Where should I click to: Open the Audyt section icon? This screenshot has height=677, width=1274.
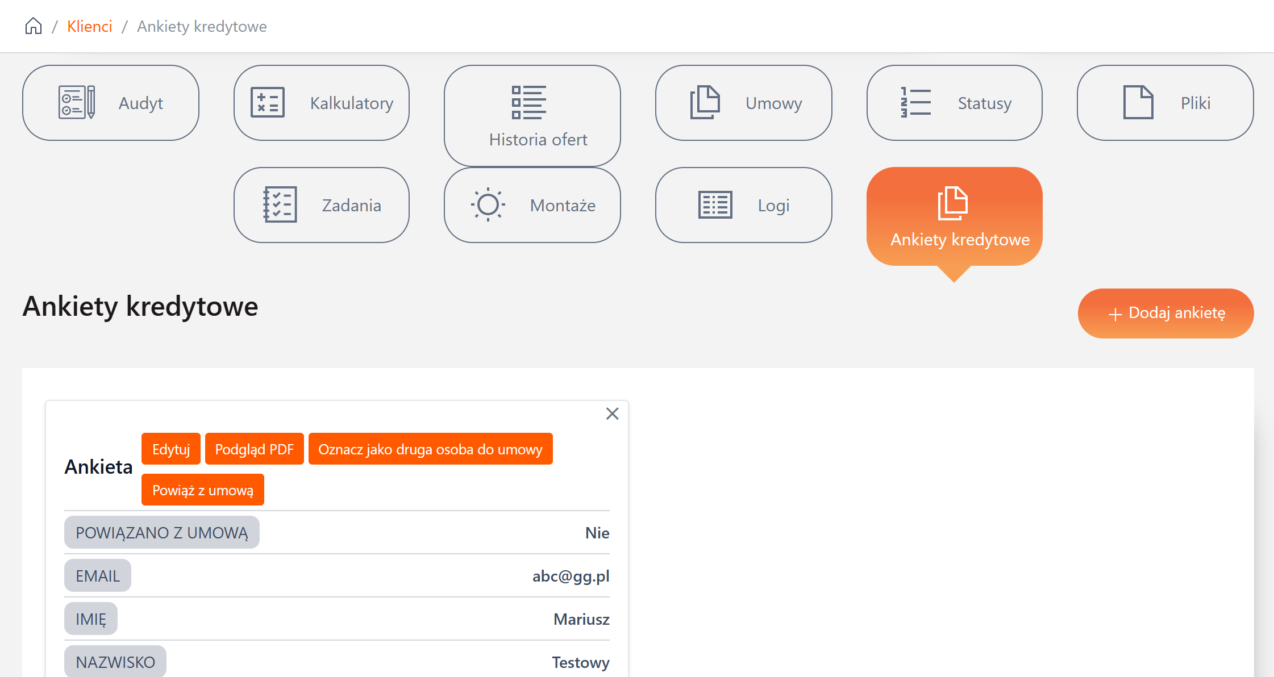[x=77, y=103]
